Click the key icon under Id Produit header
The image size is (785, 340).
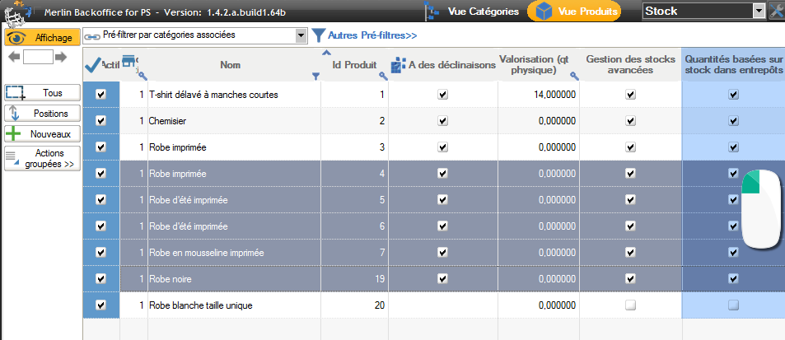pos(382,76)
